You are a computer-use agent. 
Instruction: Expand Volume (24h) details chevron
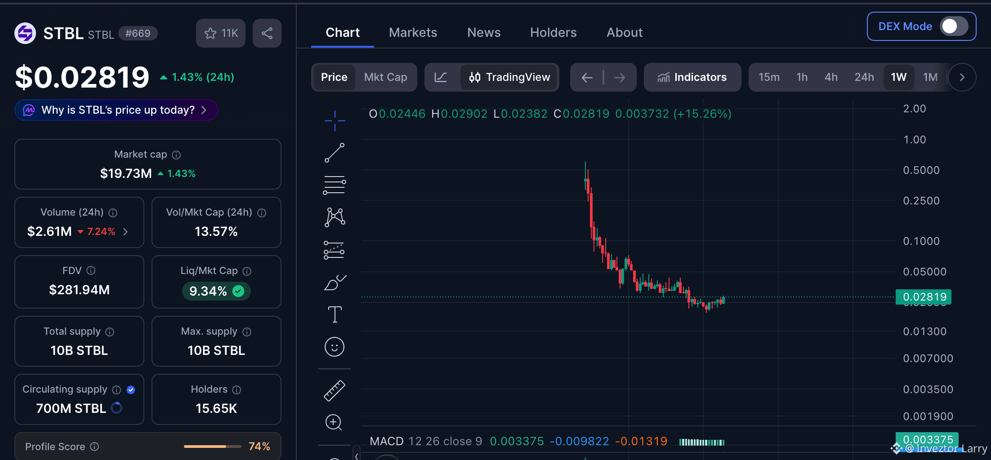click(x=125, y=232)
